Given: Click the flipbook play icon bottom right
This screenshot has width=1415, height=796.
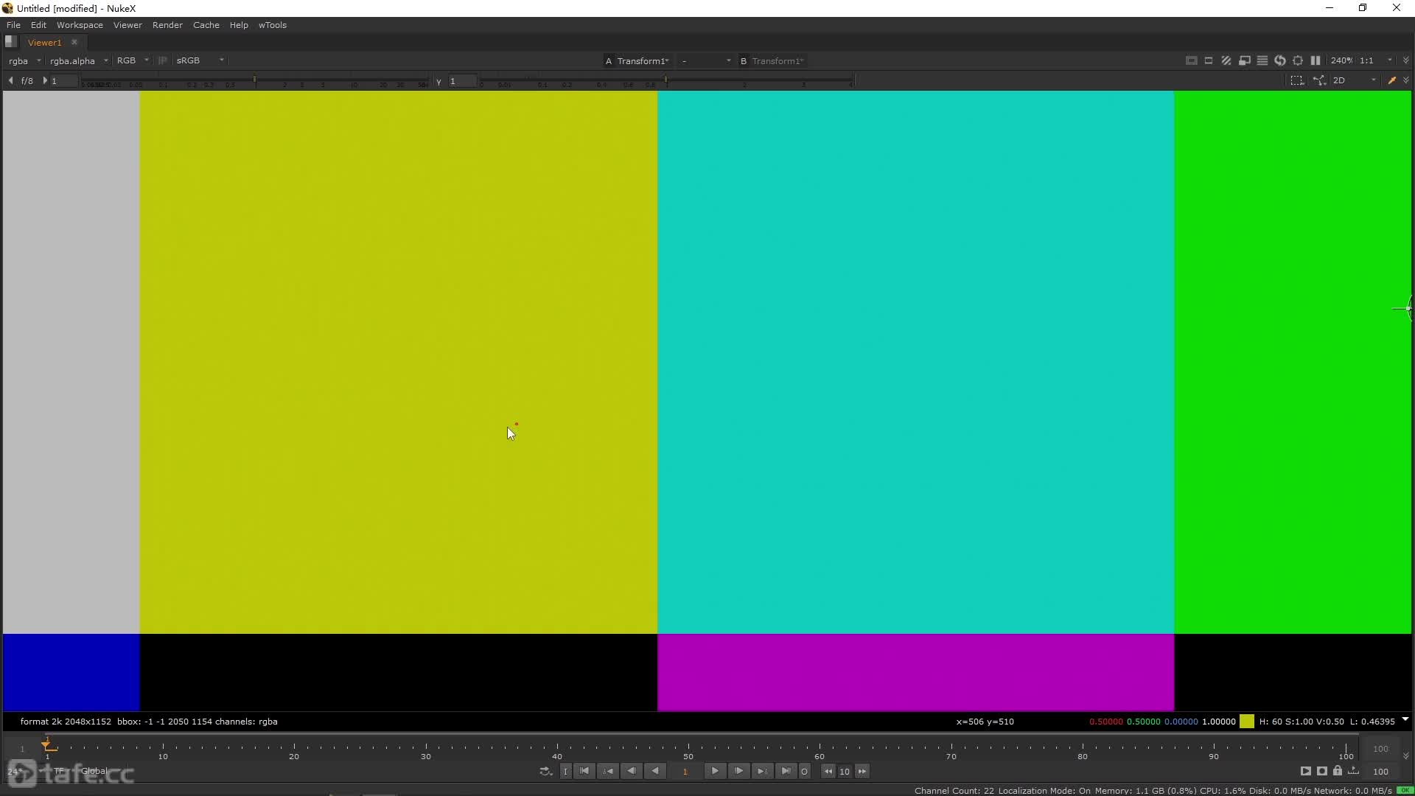Looking at the screenshot, I should click(1305, 771).
